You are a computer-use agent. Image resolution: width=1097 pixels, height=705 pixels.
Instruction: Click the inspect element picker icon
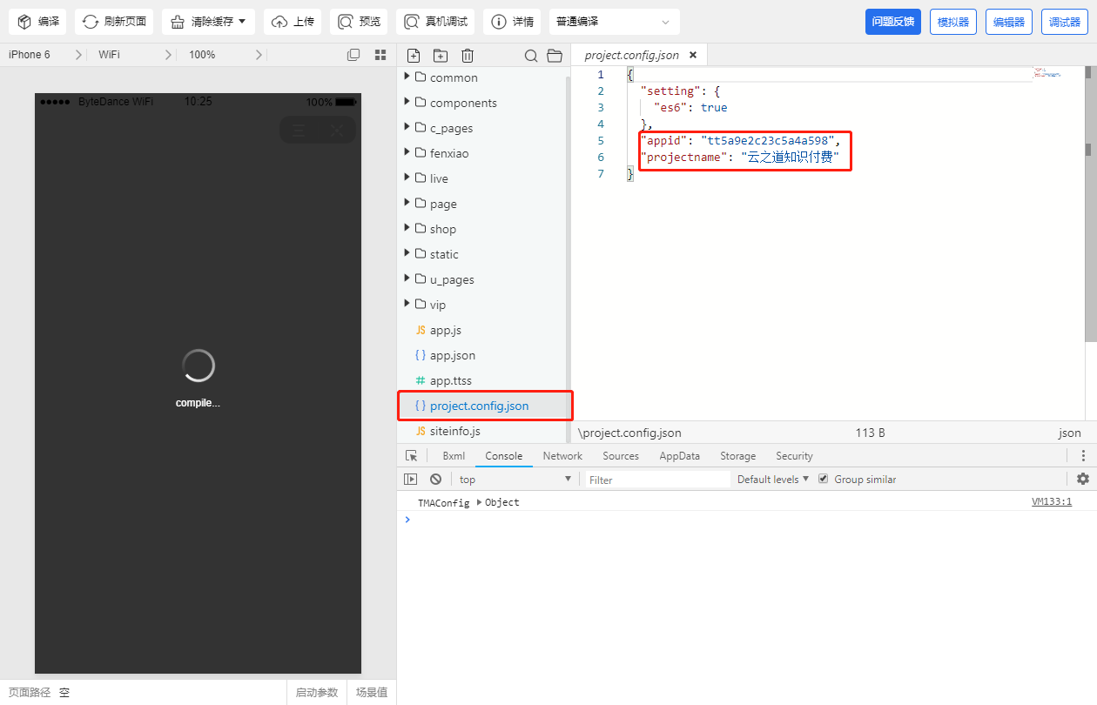point(412,456)
